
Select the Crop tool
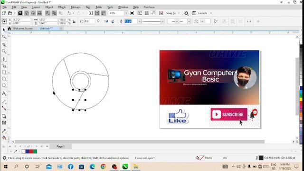pos(4,45)
